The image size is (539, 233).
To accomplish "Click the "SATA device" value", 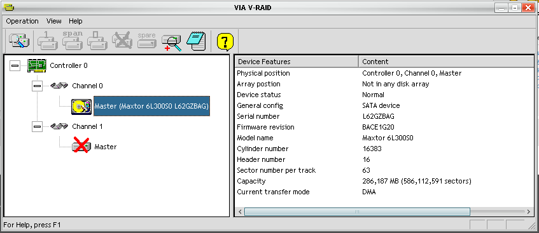I will pyautogui.click(x=381, y=105).
